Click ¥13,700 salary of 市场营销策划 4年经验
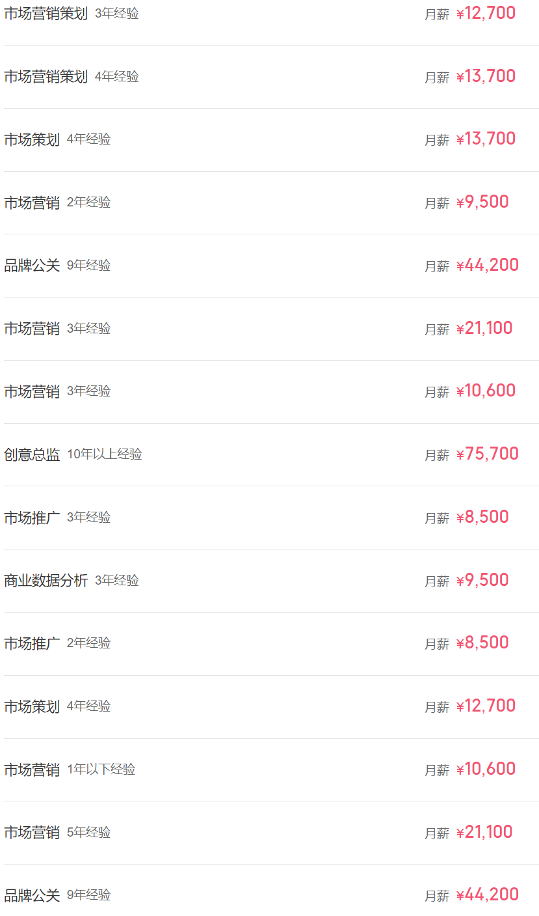Screen dimensions: 539x916 486,76
